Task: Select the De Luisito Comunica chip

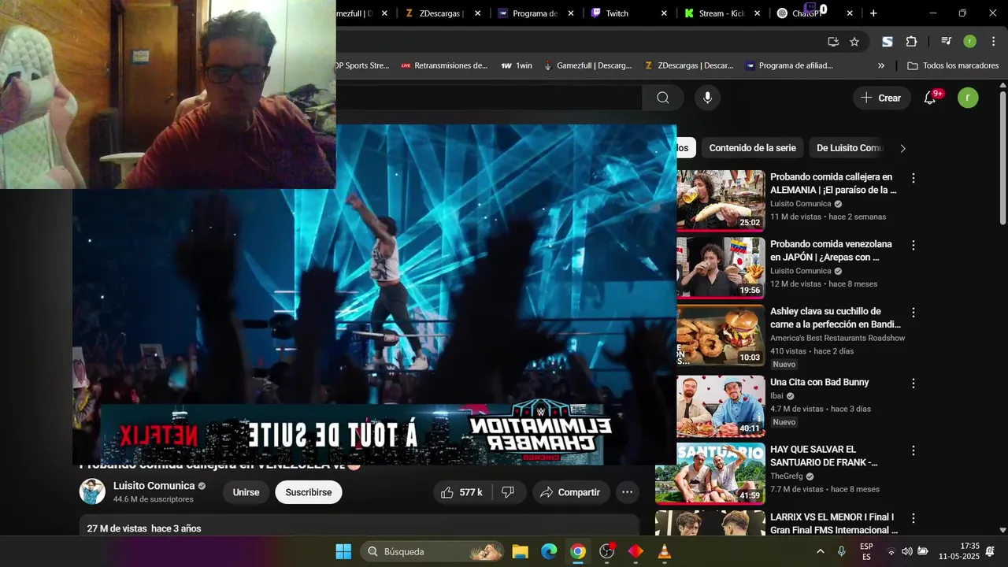Action: pos(850,148)
